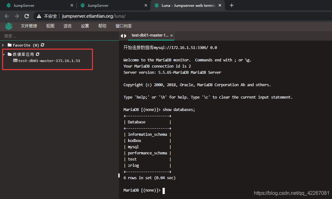
Task: Click the 搜索 search field
Action: coord(59,36)
